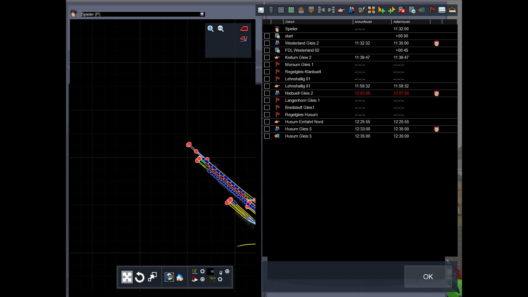
Task: Check the Husum Einfahrt Nord checkbox
Action: tap(267, 122)
